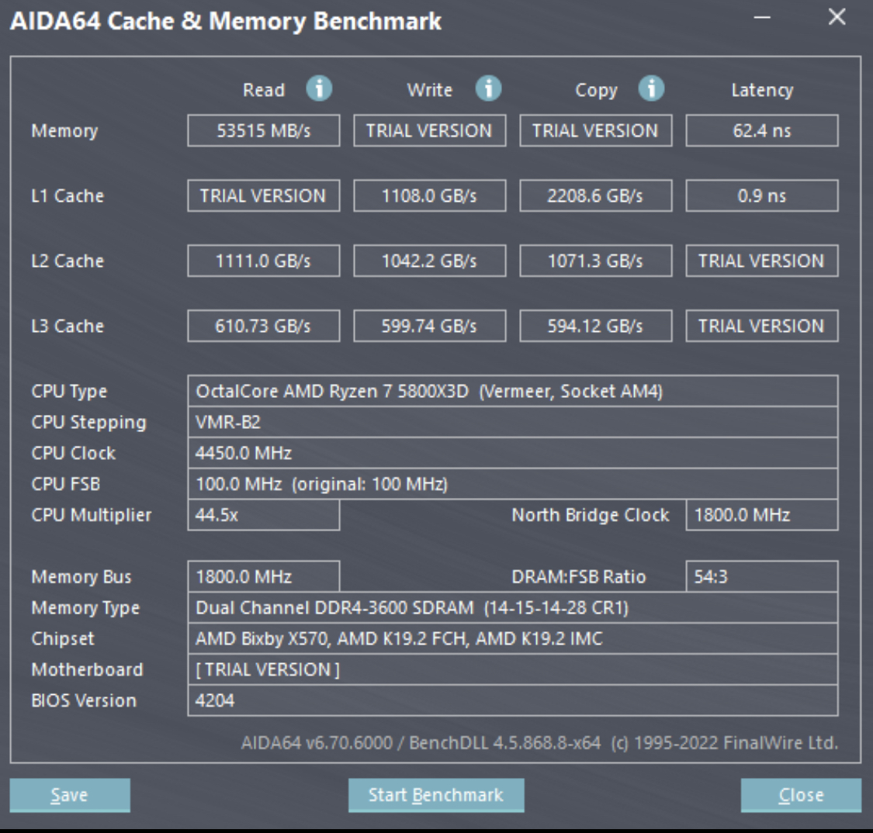
Task: Click the Memory Bus 1800.0 MHz field
Action: tap(263, 576)
